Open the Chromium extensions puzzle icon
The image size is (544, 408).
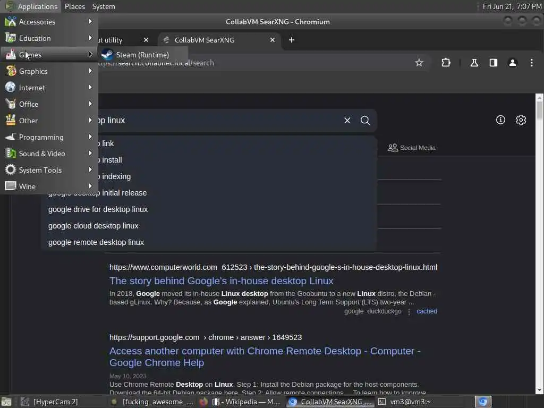pyautogui.click(x=446, y=63)
